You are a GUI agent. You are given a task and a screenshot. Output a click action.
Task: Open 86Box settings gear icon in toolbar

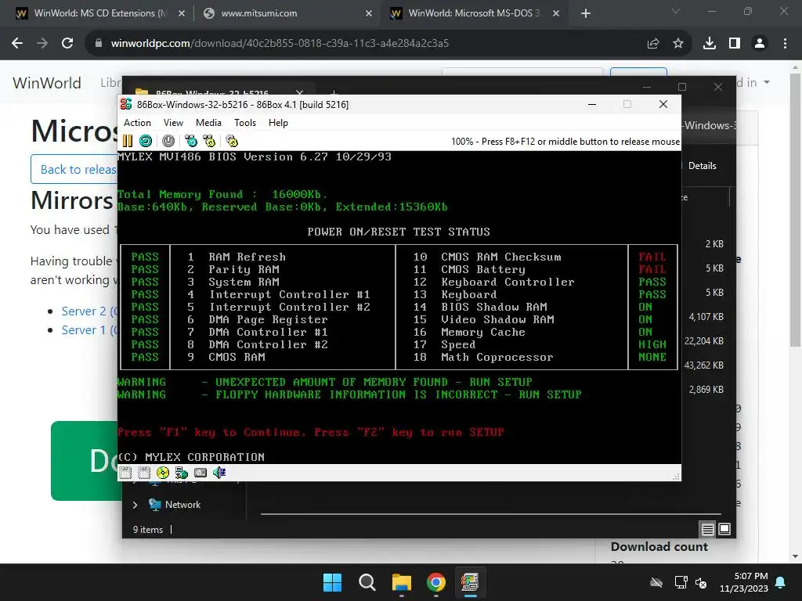tap(232, 141)
